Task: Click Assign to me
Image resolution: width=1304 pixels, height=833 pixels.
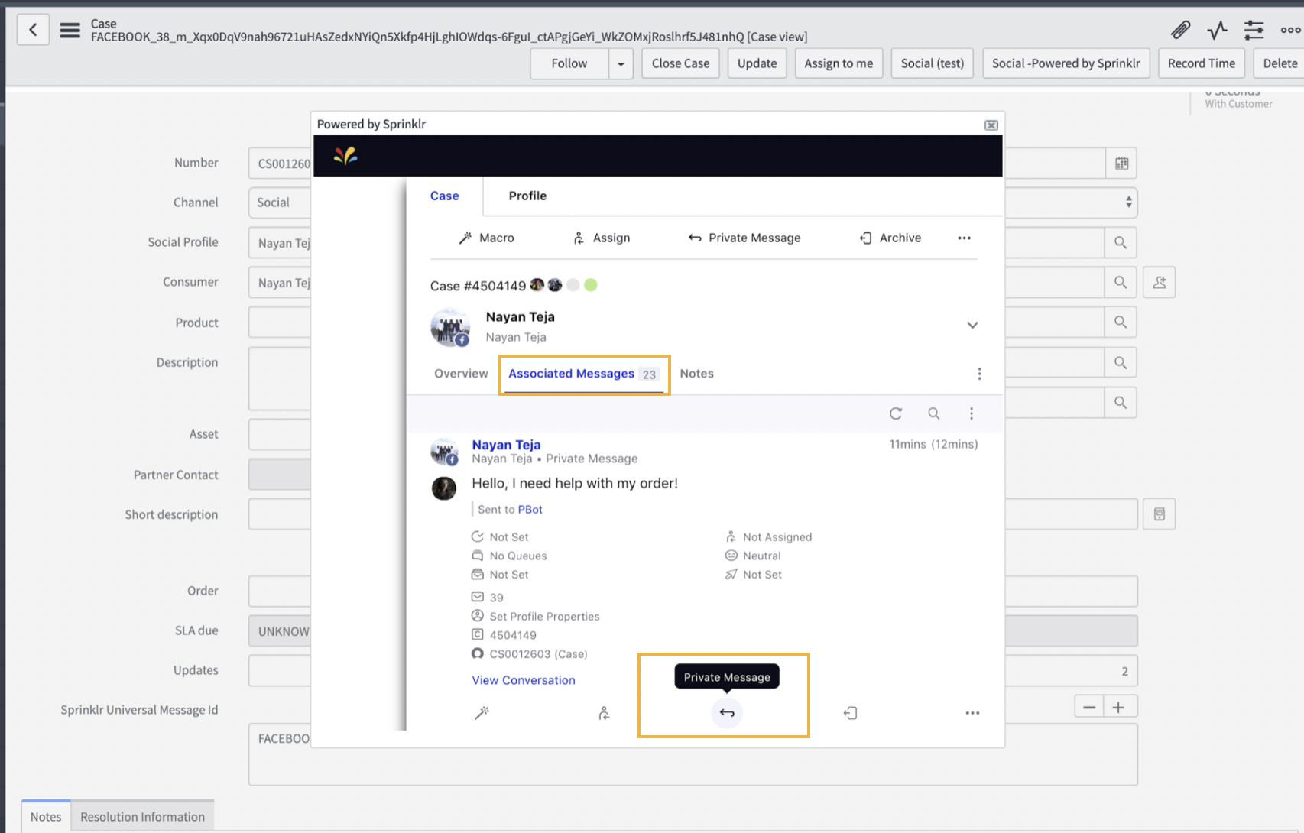Action: pos(839,63)
